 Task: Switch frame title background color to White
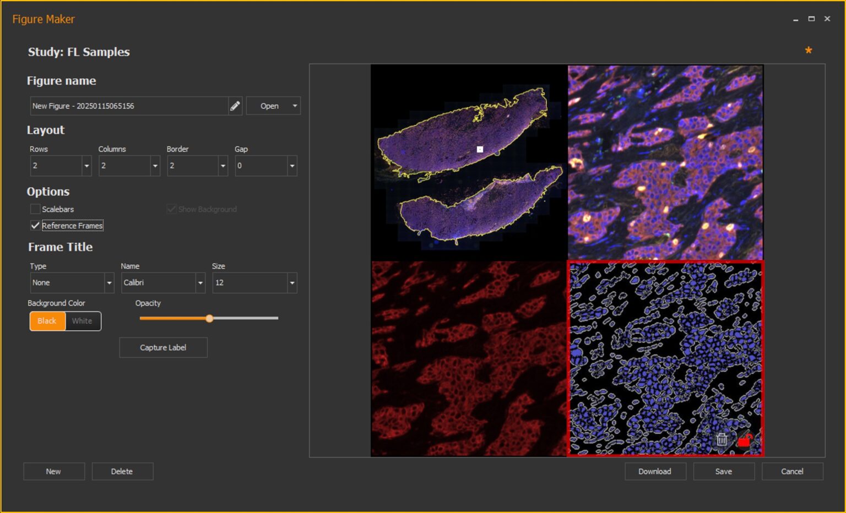click(82, 321)
